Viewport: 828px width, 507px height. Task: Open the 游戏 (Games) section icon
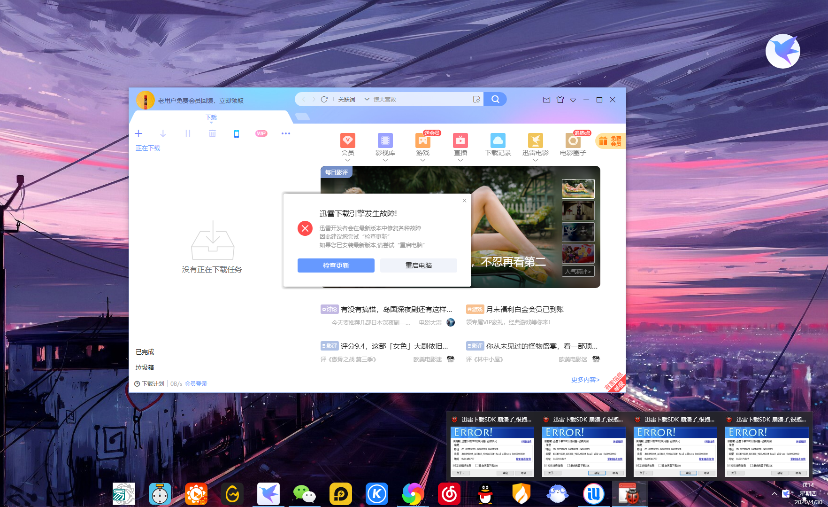click(x=422, y=140)
